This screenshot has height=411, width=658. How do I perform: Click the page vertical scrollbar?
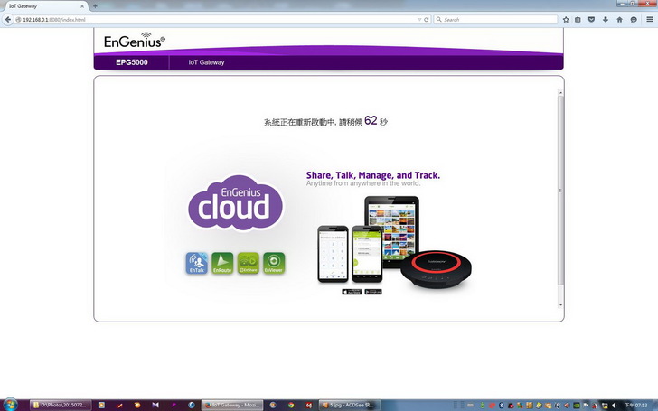[560, 190]
